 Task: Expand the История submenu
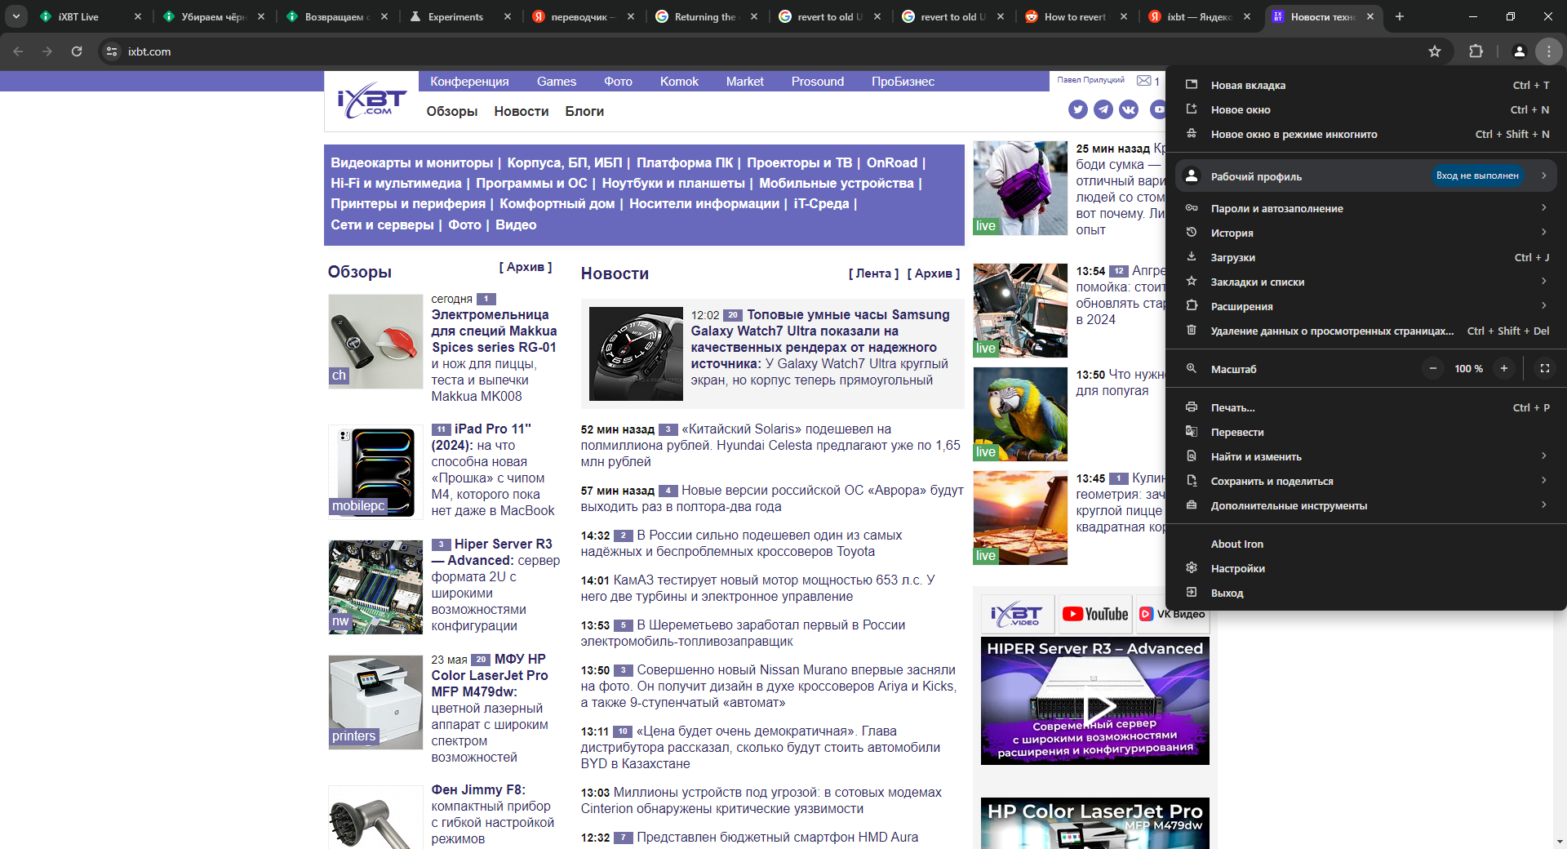coord(1365,233)
